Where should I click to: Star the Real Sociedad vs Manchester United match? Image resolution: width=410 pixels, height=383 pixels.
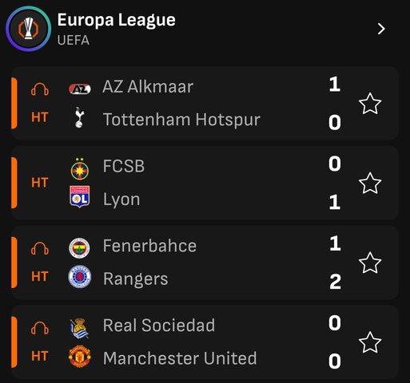click(370, 342)
